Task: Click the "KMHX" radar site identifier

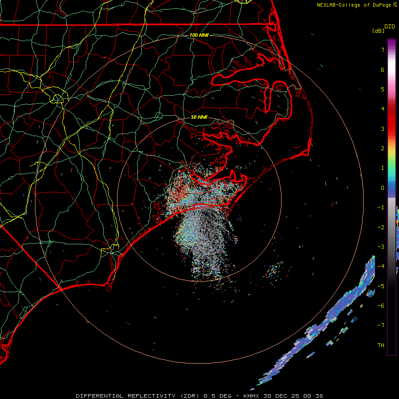Action: tap(252, 396)
